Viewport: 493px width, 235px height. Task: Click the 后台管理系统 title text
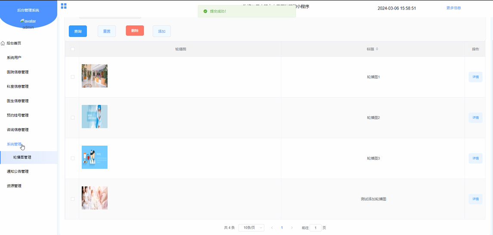(28, 10)
